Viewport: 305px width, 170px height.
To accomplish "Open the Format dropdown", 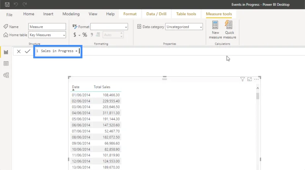I will pyautogui.click(x=109, y=27).
